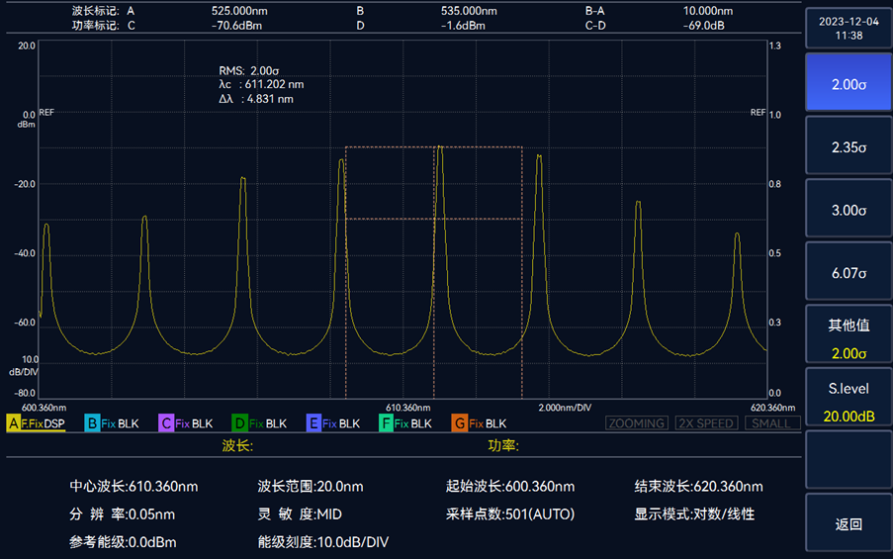Viewport: 893px width, 559px height.
Task: Set the RMS multiplier to 3.00σ
Action: pos(848,210)
